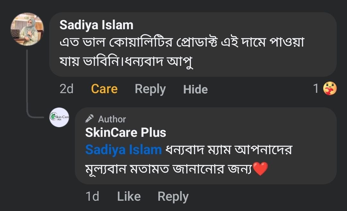Open the SkinCare Plus page name
The image size is (347, 211).
click(x=126, y=132)
